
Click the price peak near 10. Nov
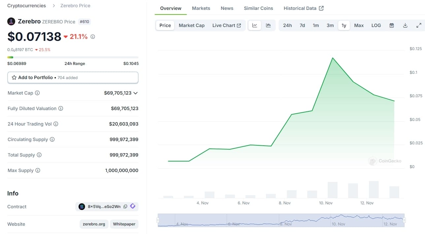[x=333, y=58]
